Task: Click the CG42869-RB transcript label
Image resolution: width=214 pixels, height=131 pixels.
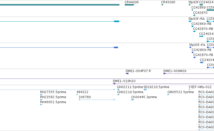Action: (x=201, y=24)
